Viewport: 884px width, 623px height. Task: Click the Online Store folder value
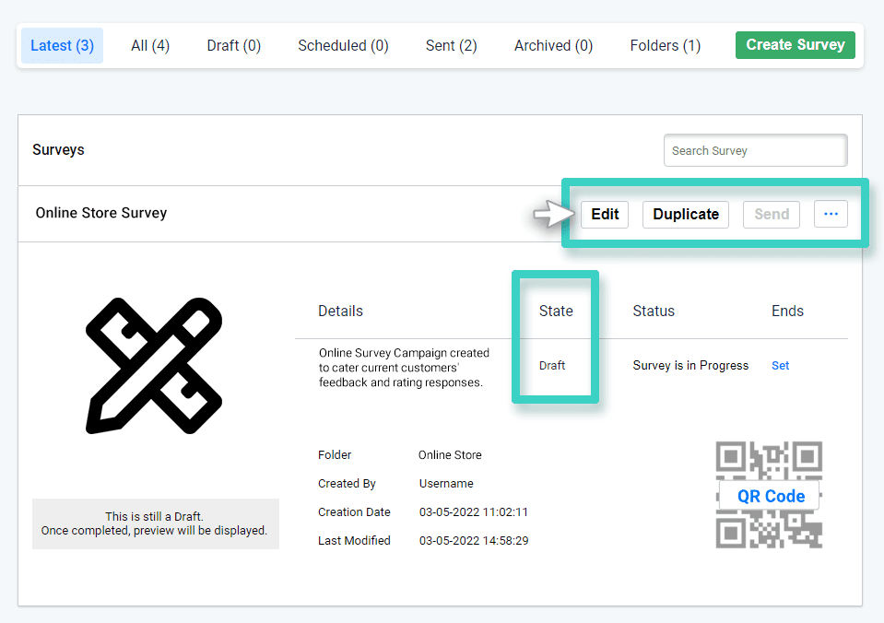click(450, 455)
